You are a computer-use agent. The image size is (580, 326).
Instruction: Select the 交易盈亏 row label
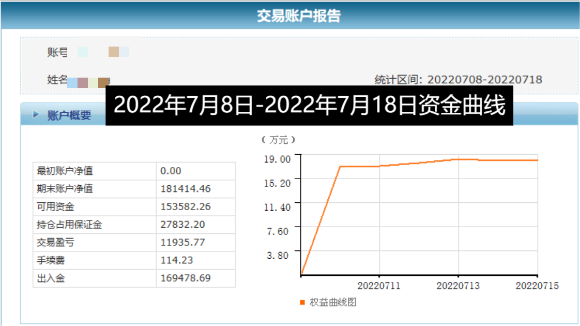[x=55, y=242]
